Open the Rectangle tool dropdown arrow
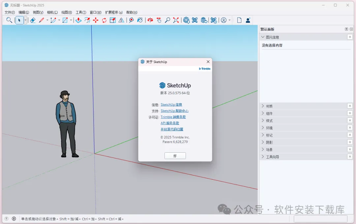Screen dimensions: 356x224 coord(71,20)
